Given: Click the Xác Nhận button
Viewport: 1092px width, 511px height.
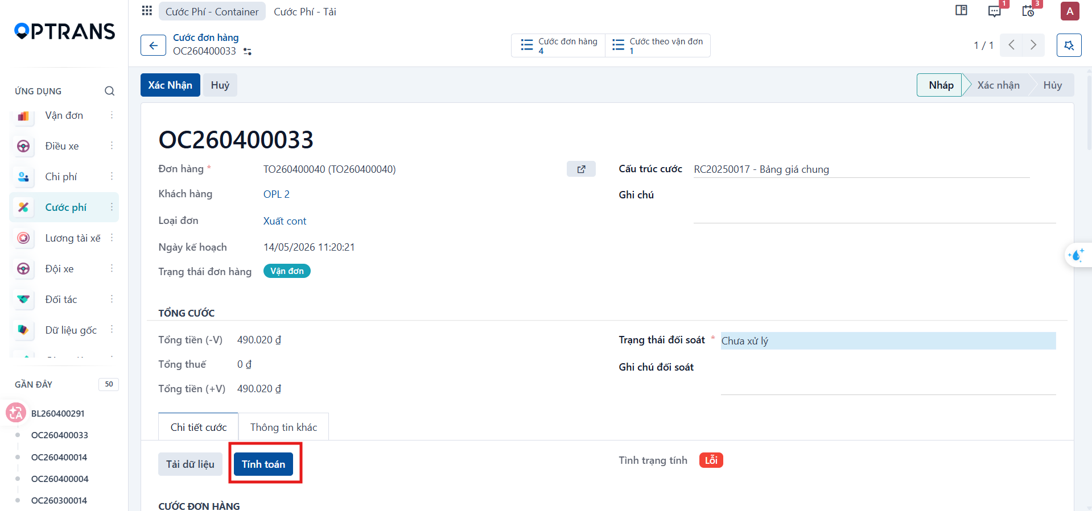Looking at the screenshot, I should click(170, 85).
